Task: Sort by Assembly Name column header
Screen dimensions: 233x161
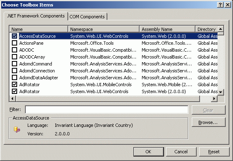Action: pos(167,29)
